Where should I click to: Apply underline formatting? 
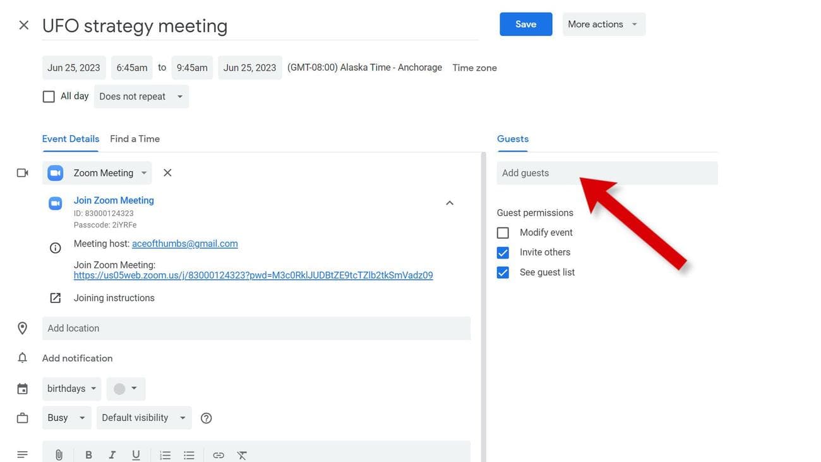pyautogui.click(x=136, y=455)
